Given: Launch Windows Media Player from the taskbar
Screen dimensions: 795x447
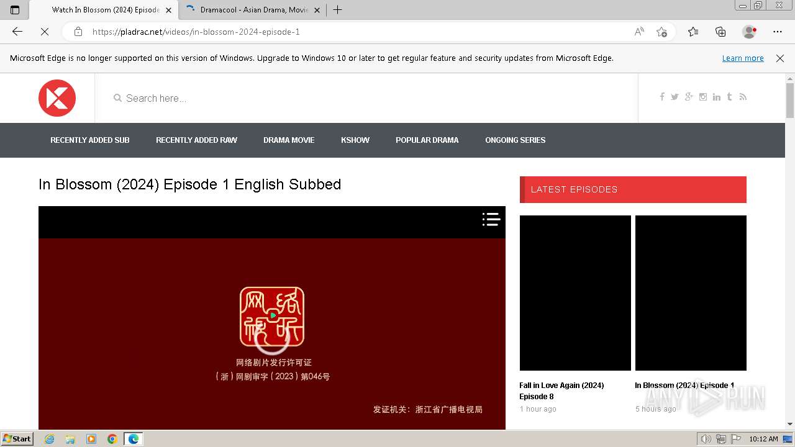Looking at the screenshot, I should click(91, 439).
